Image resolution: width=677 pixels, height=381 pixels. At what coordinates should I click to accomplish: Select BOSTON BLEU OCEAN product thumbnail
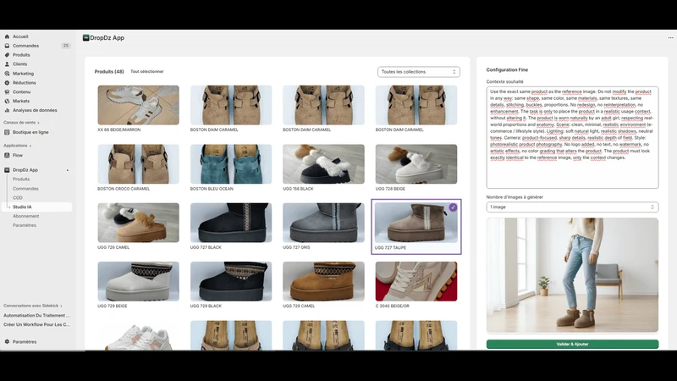tap(231, 164)
